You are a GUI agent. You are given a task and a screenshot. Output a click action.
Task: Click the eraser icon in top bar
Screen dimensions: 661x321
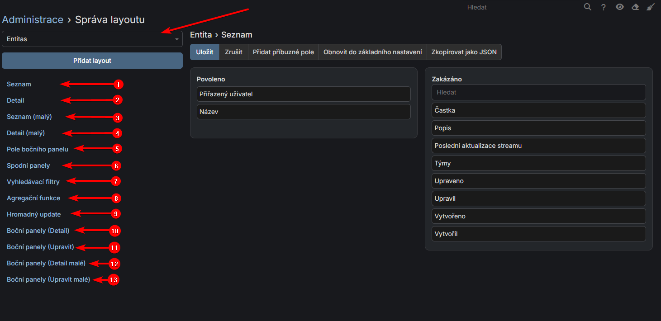point(635,7)
